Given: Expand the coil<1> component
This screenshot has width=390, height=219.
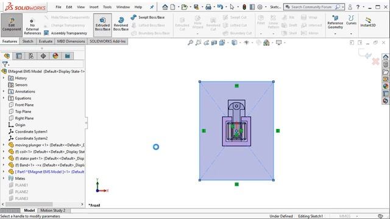Looking at the screenshot, I should tap(4, 151).
